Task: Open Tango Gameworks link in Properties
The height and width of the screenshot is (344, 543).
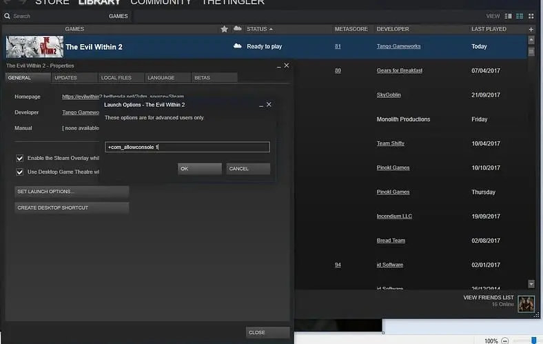Action: pyautogui.click(x=81, y=112)
